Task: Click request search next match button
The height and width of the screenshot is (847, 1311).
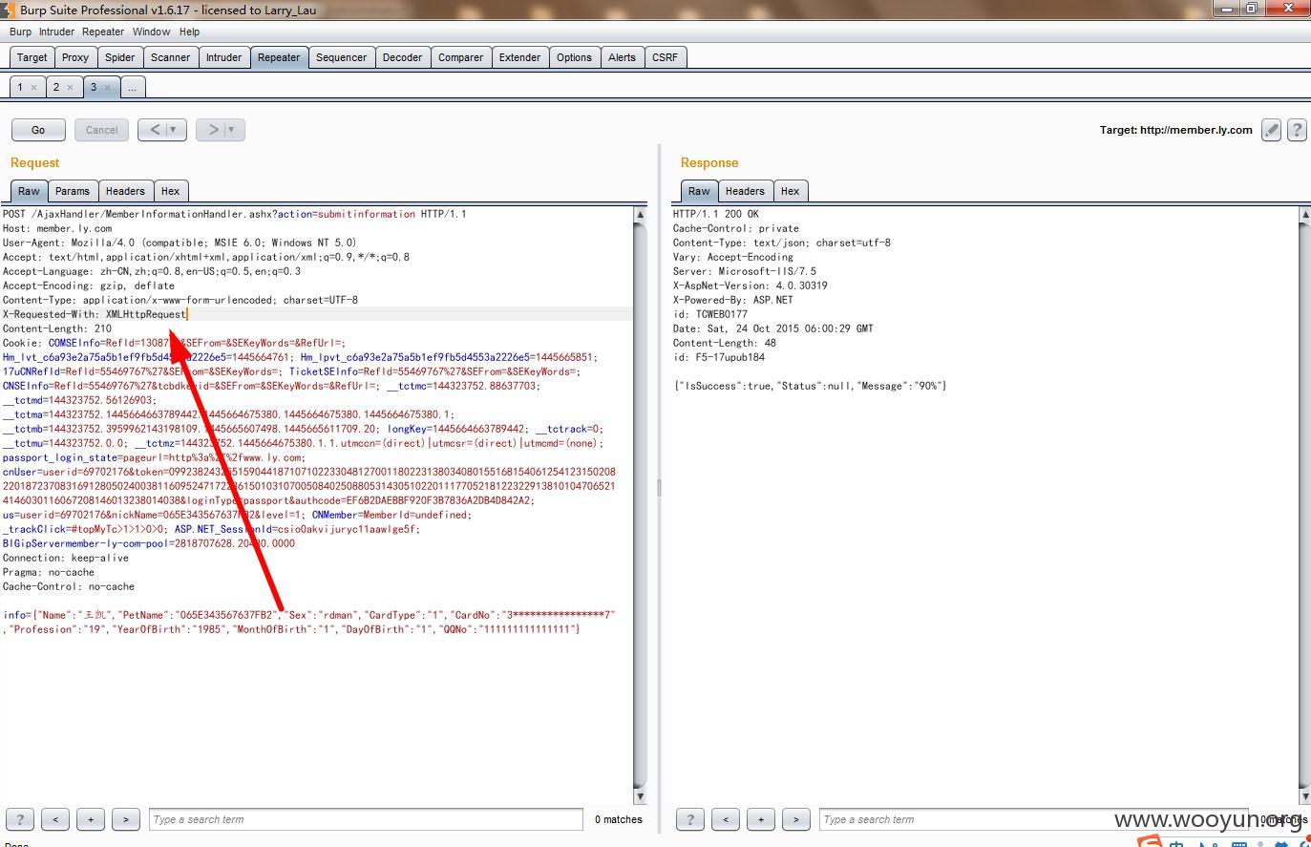Action: [126, 819]
